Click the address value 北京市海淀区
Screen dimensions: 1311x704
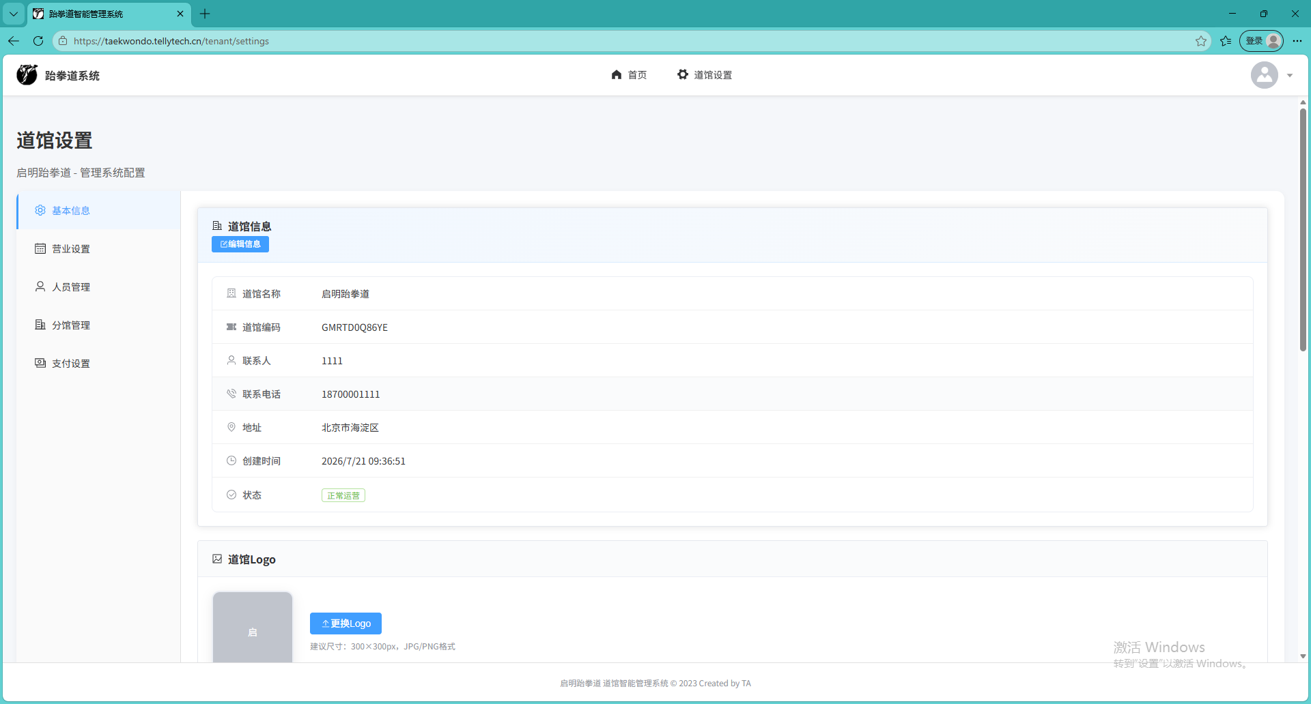[350, 428]
